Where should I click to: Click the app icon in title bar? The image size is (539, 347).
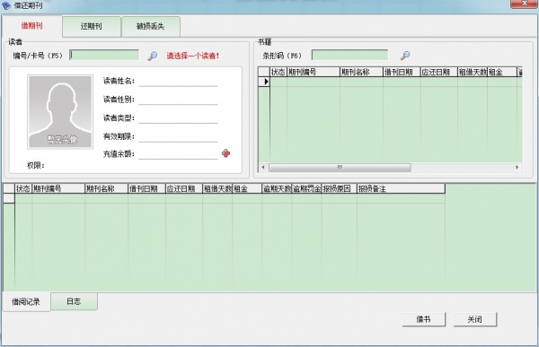click(x=6, y=5)
